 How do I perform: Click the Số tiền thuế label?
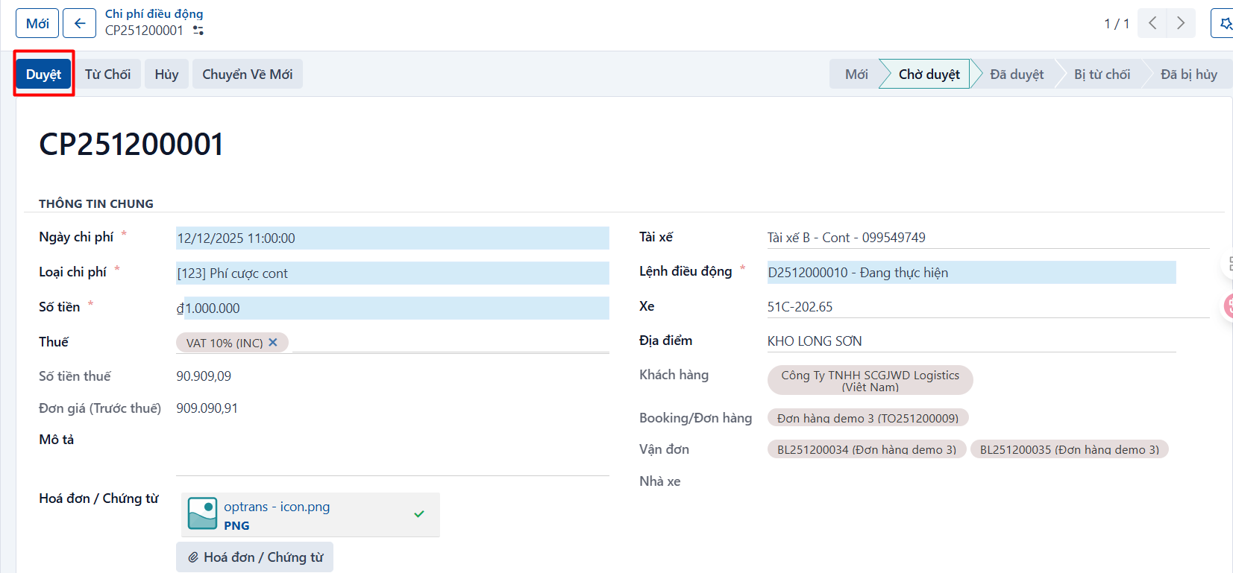[x=75, y=376]
